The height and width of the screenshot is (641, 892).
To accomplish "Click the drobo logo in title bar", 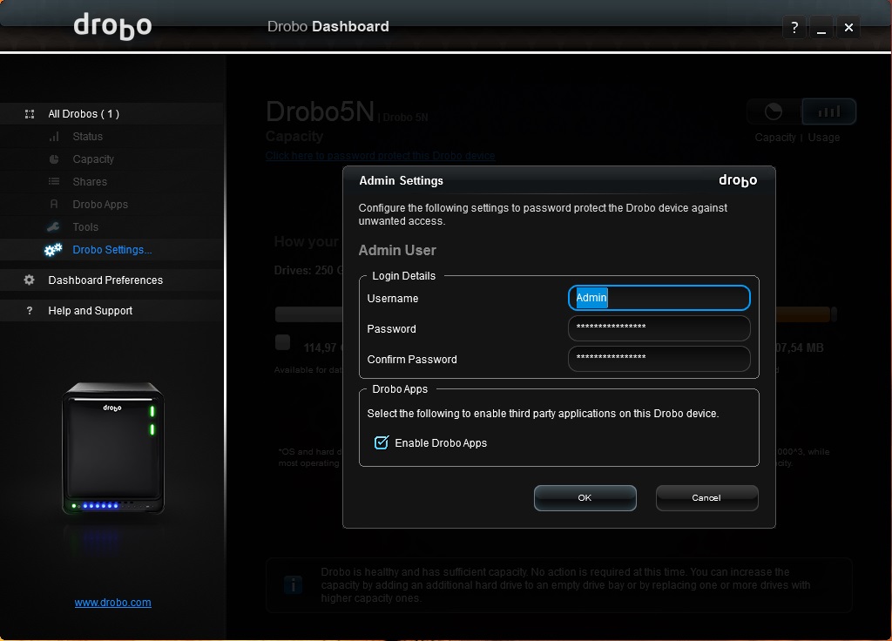I will pos(112,25).
